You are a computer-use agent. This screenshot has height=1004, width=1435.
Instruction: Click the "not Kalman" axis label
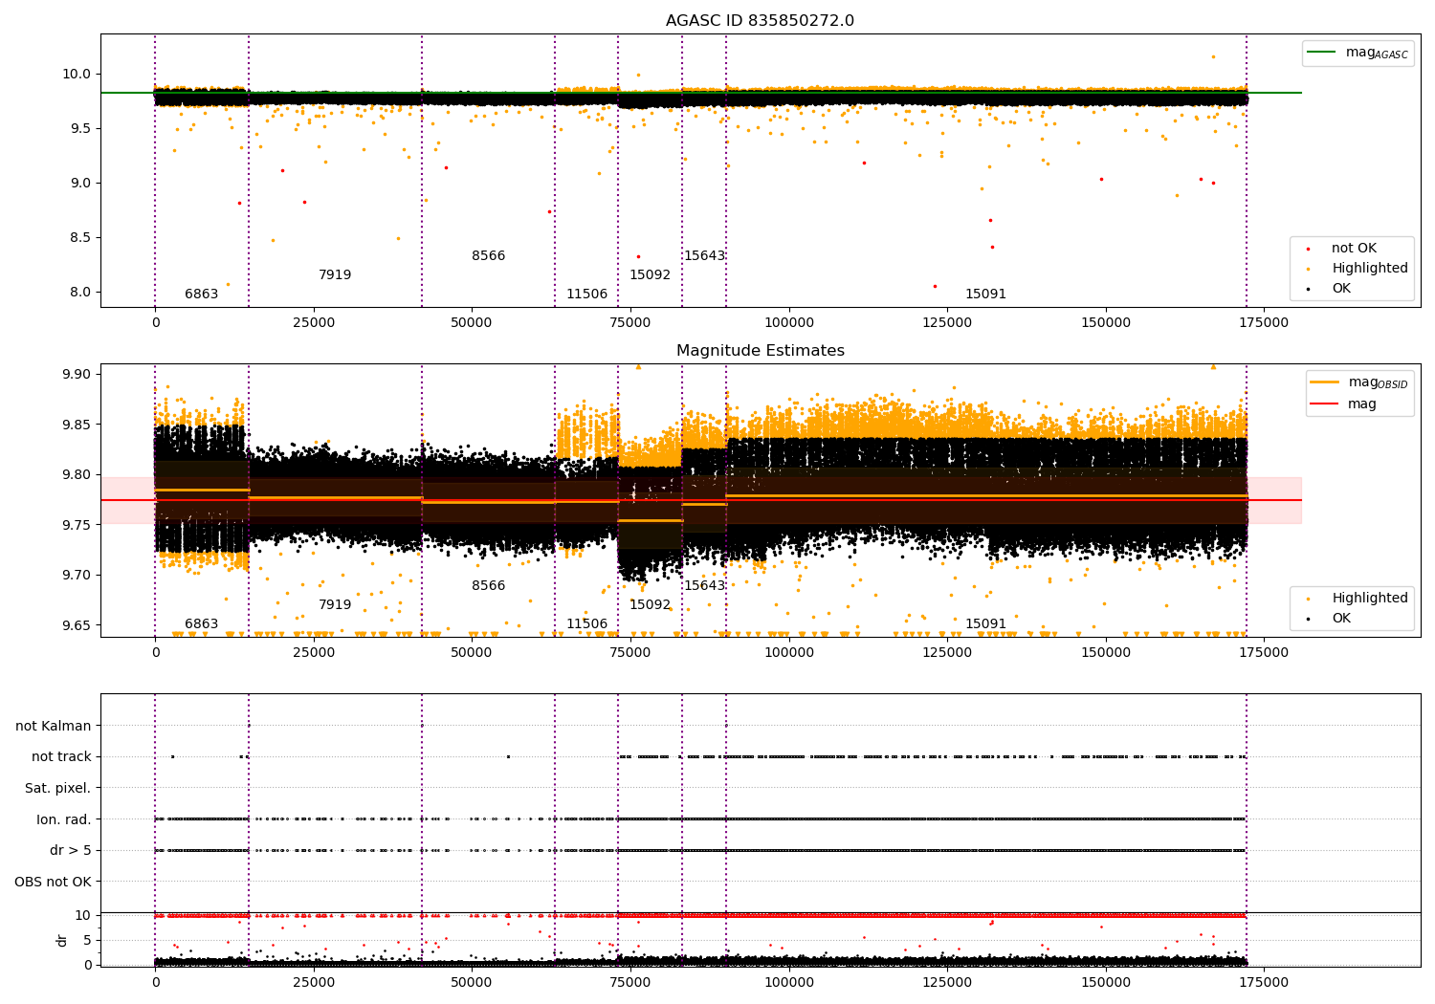tap(54, 727)
